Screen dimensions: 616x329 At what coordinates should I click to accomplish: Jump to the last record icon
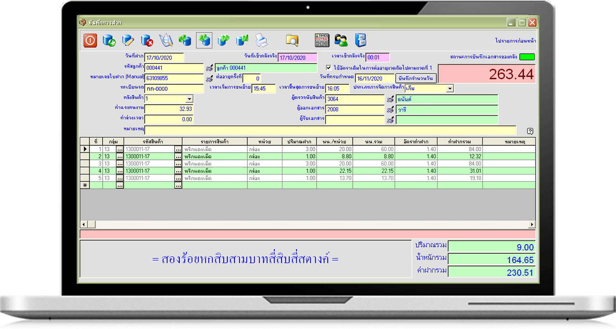[x=242, y=40]
